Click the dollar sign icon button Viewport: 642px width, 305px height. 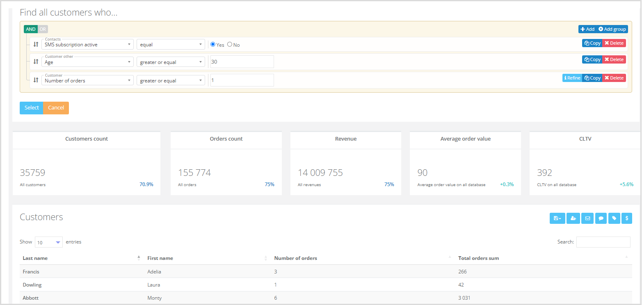tap(626, 219)
